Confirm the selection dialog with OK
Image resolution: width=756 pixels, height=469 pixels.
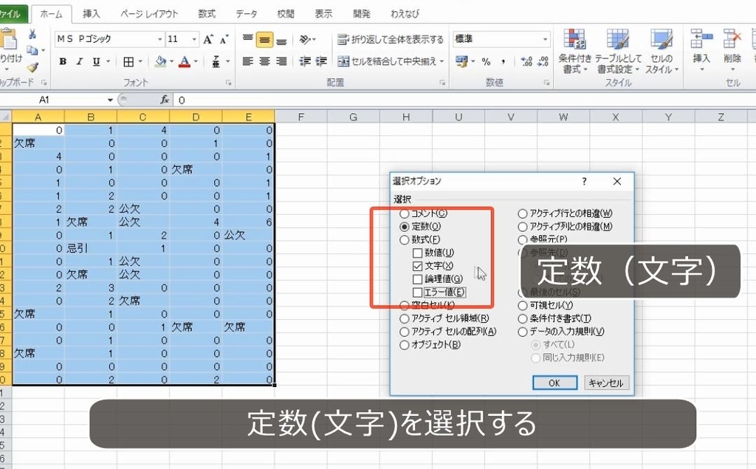coord(554,383)
